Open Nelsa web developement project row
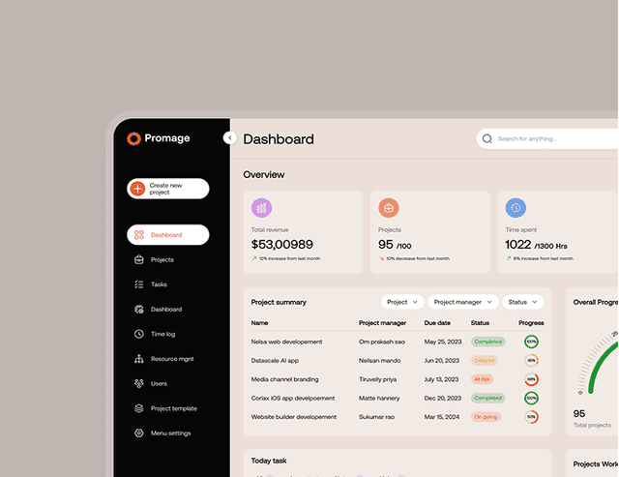Viewport: 619px width, 477px height. [286, 342]
